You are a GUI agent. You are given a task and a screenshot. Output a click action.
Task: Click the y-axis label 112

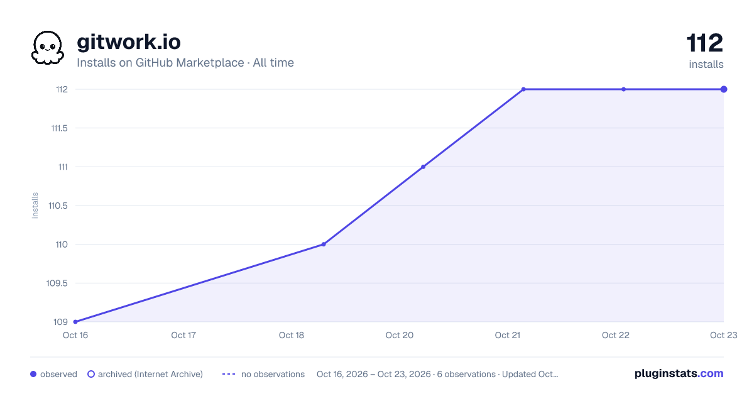pos(62,89)
